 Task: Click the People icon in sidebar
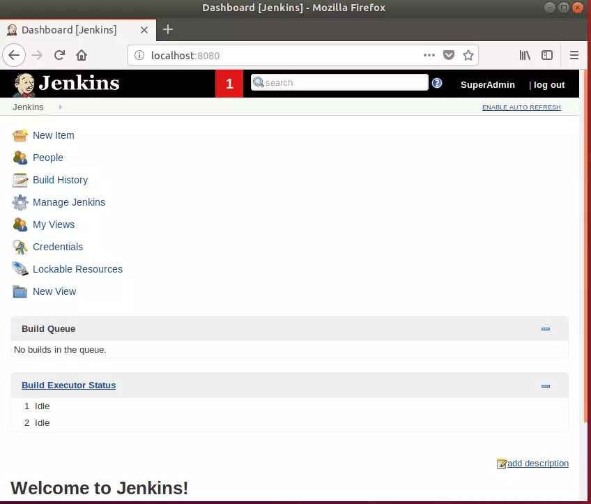(20, 158)
